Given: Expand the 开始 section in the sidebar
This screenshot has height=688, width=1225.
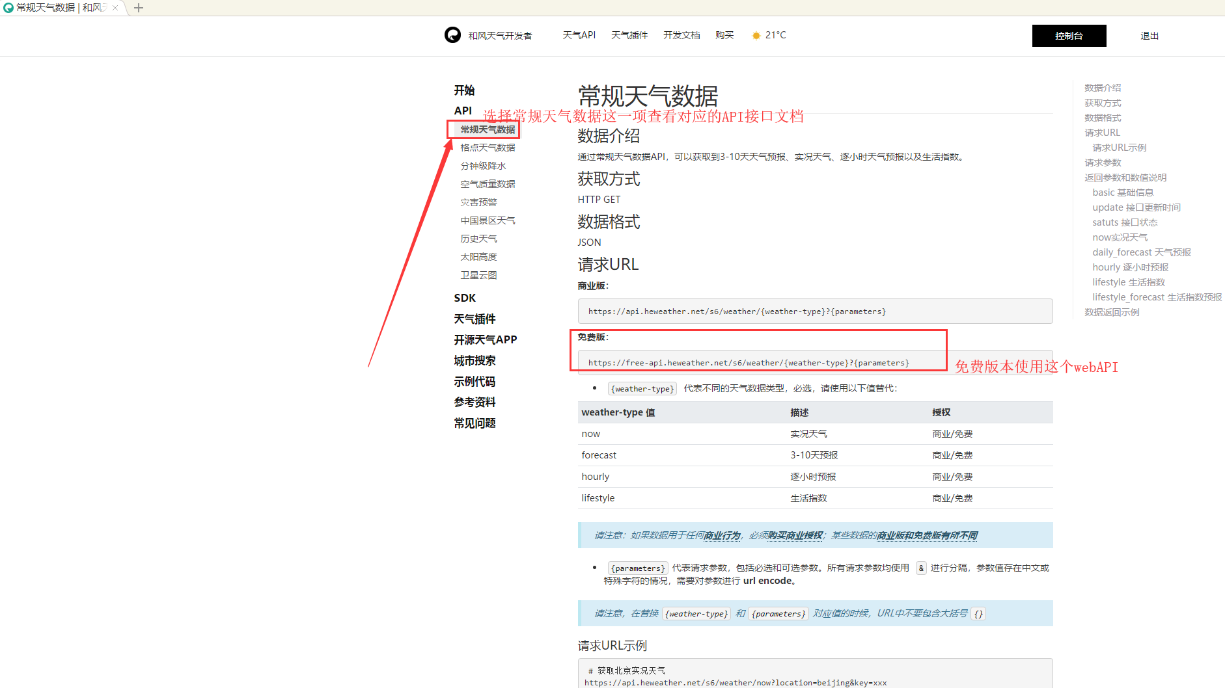Looking at the screenshot, I should [x=464, y=90].
